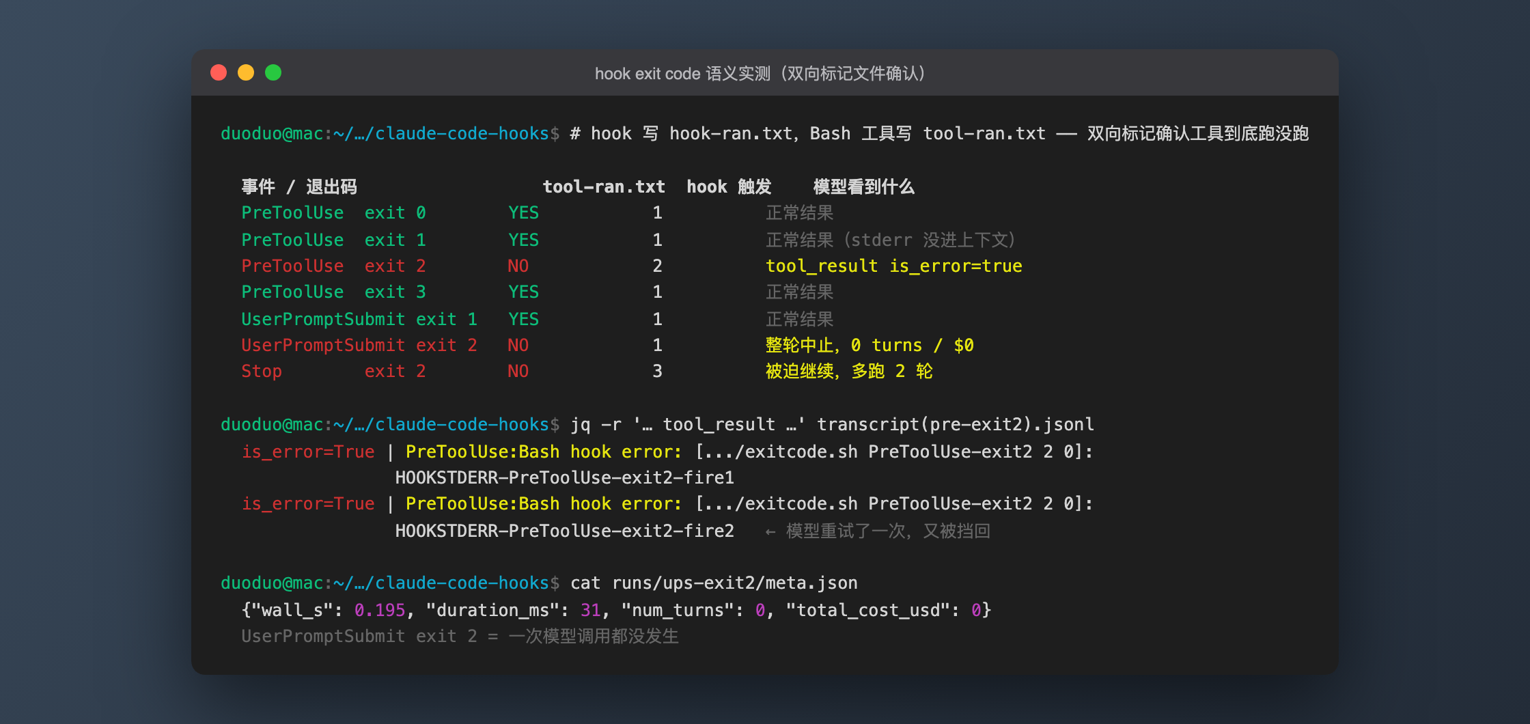Click the "wall_s" value 0.195
Viewport: 1530px width, 724px height.
tap(380, 610)
